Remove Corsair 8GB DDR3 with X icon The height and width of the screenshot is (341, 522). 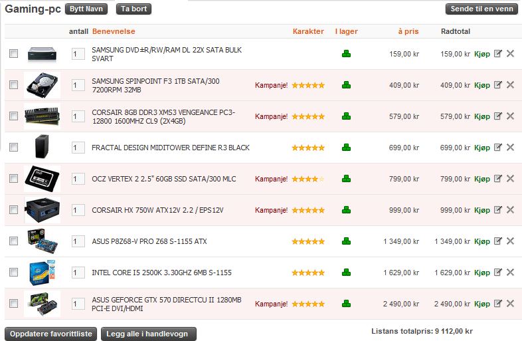[510, 116]
